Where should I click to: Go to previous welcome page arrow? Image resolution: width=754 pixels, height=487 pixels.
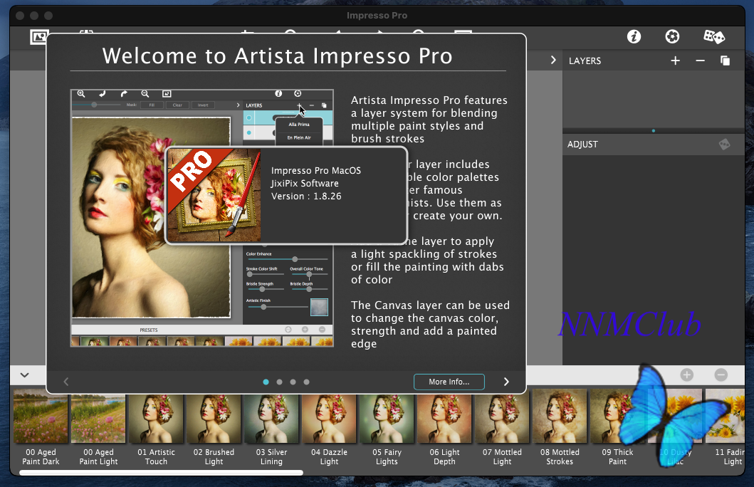pos(66,382)
